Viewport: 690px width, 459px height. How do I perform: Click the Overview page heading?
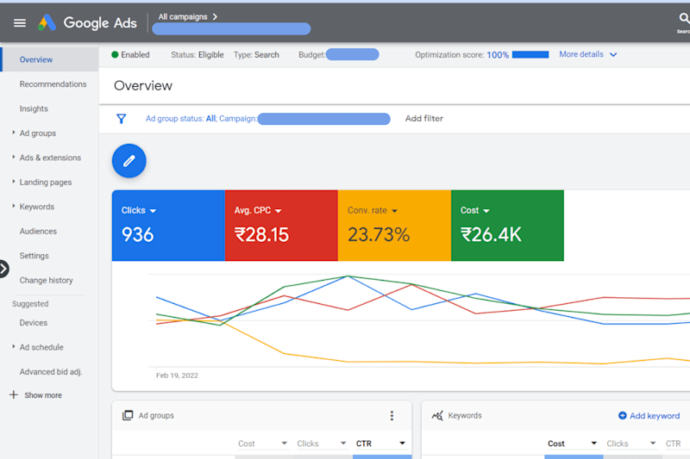(143, 85)
